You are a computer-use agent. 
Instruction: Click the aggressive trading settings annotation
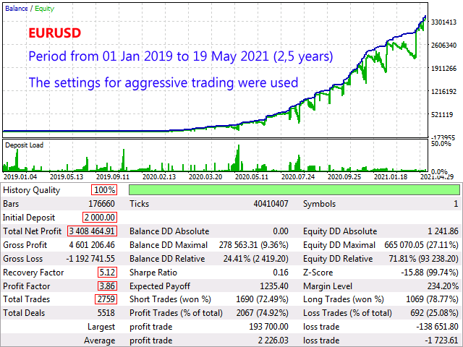163,82
